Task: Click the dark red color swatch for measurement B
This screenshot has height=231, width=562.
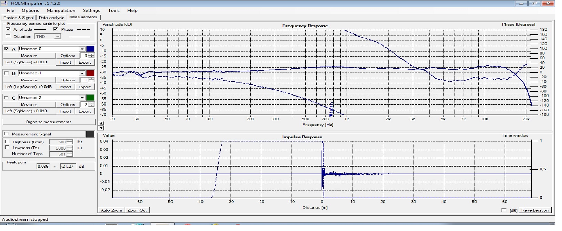Action: [90, 73]
